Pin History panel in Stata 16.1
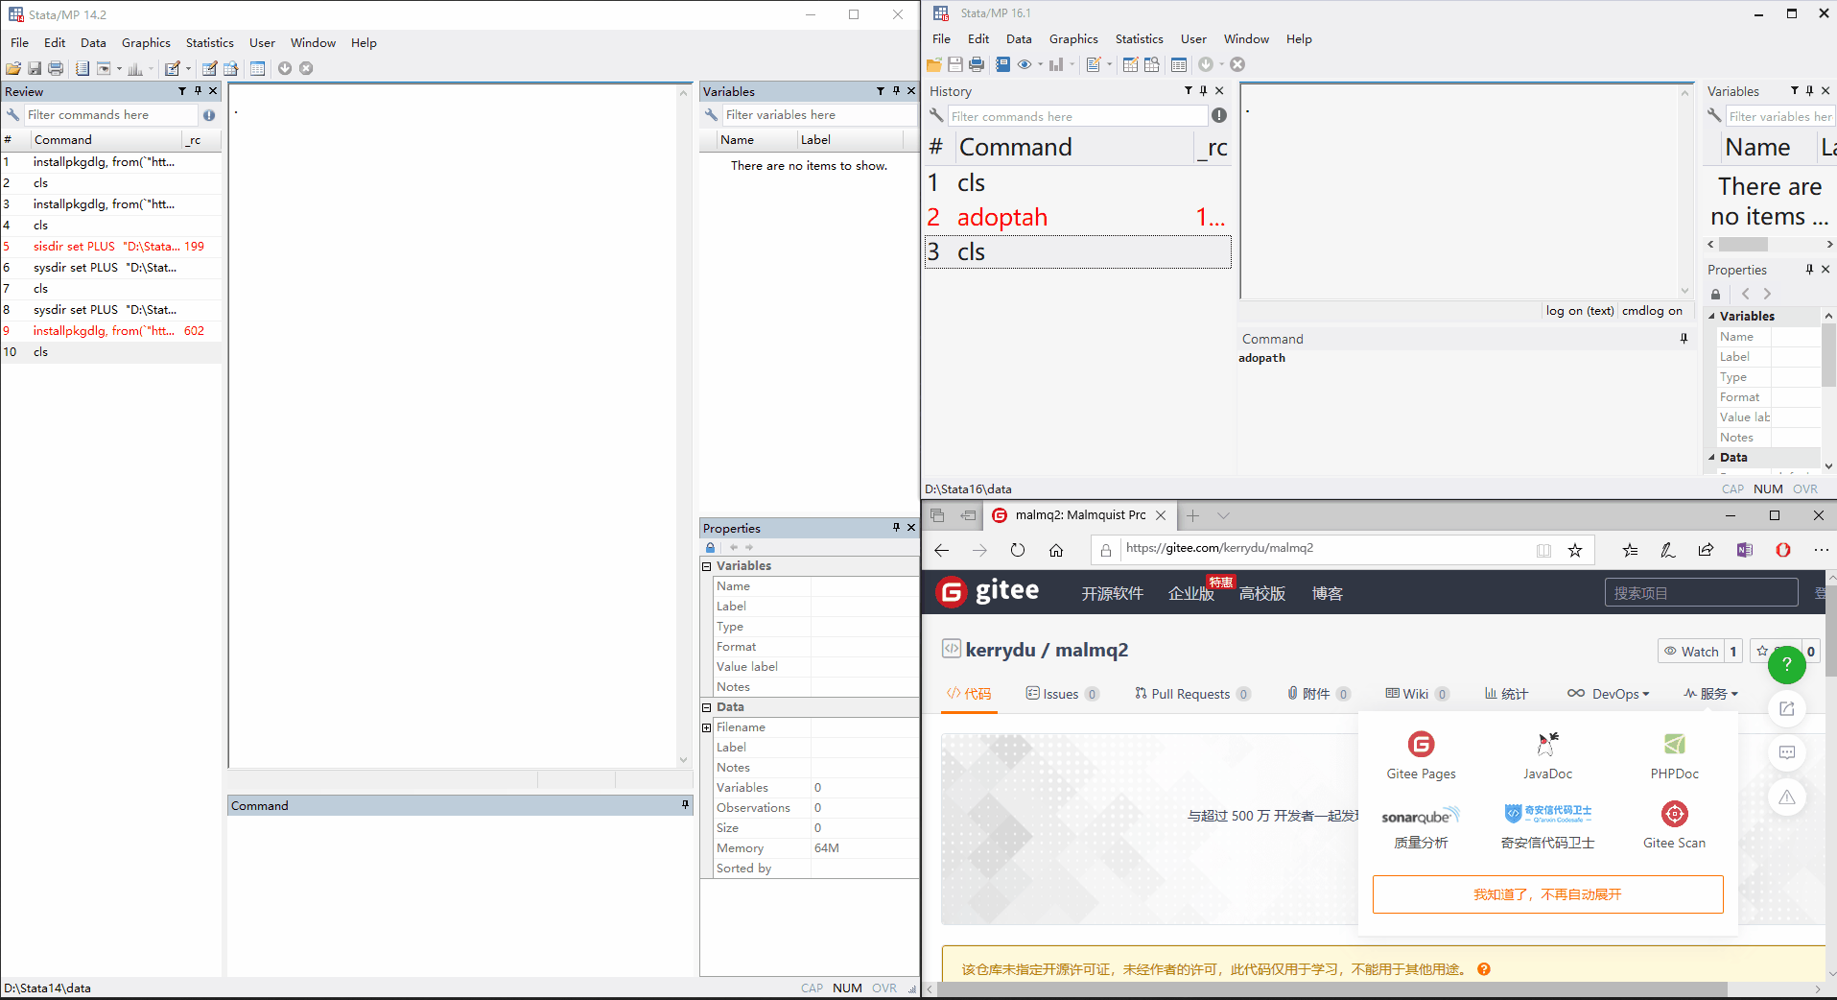 pos(1204,90)
